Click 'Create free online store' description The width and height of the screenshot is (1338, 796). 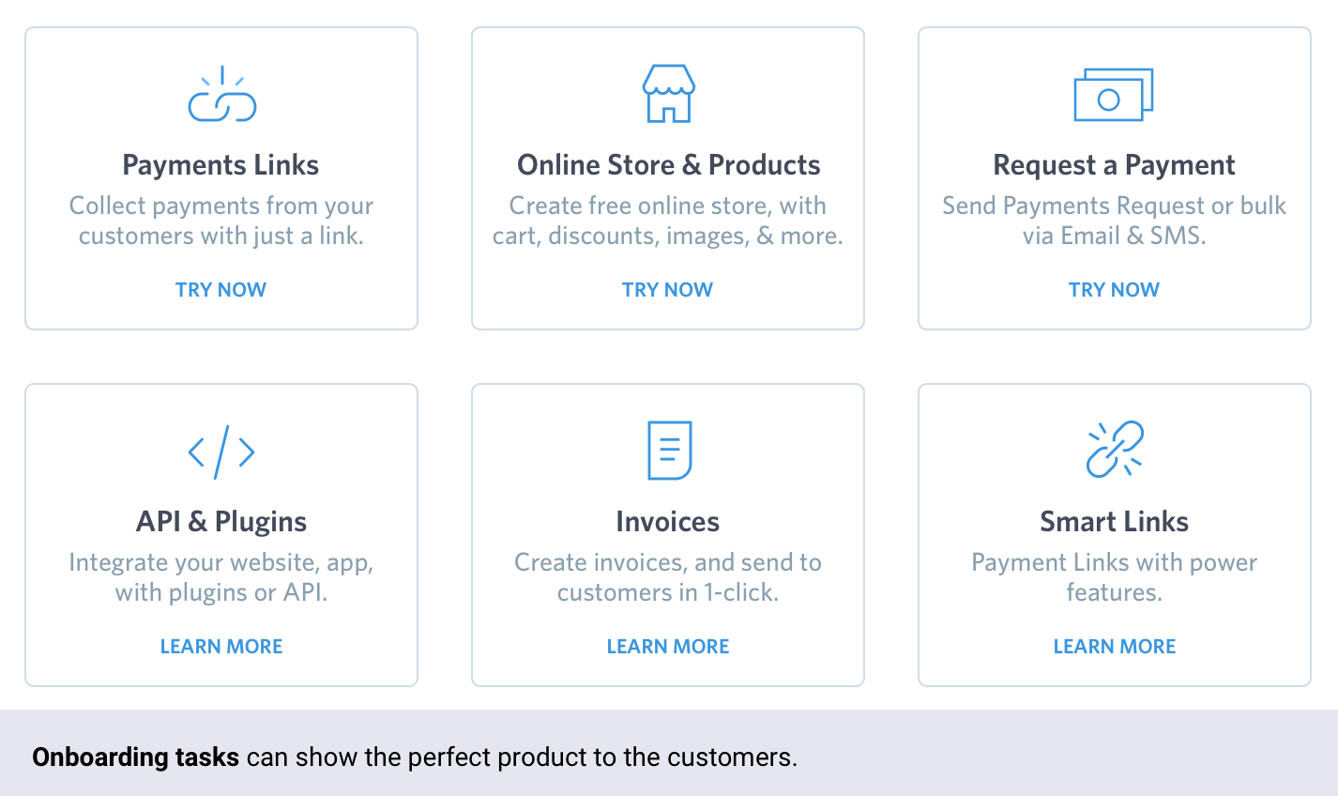pos(668,221)
